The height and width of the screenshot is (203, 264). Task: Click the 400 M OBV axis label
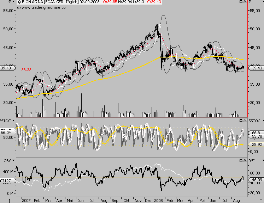coord(8,172)
